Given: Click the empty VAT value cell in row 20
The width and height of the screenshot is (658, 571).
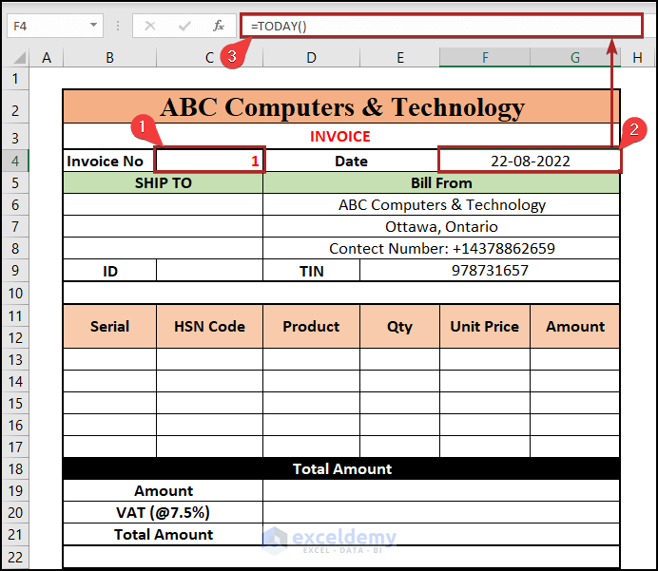Looking at the screenshot, I should (x=441, y=512).
